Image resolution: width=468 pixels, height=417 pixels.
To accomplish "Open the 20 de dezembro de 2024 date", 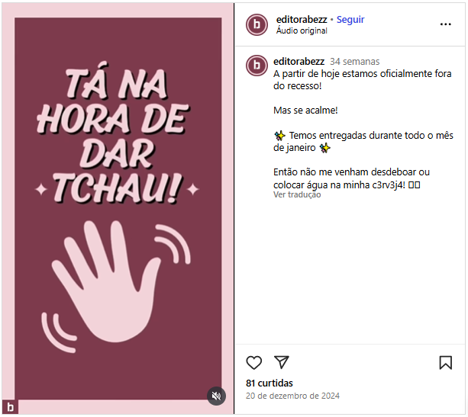I will pyautogui.click(x=292, y=396).
